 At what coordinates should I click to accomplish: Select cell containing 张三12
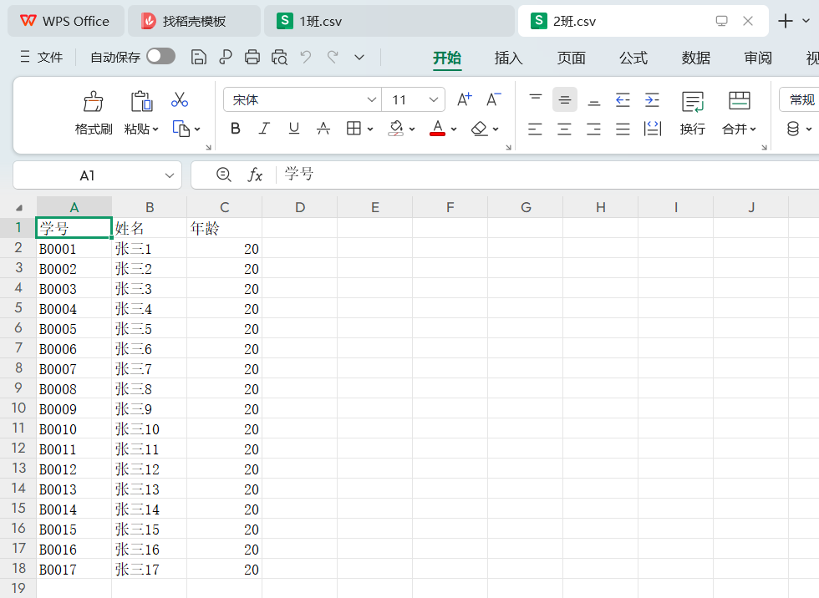tap(150, 469)
